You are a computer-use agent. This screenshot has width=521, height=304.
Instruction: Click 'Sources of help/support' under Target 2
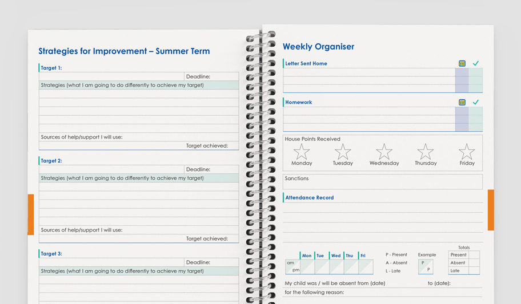[81, 230]
